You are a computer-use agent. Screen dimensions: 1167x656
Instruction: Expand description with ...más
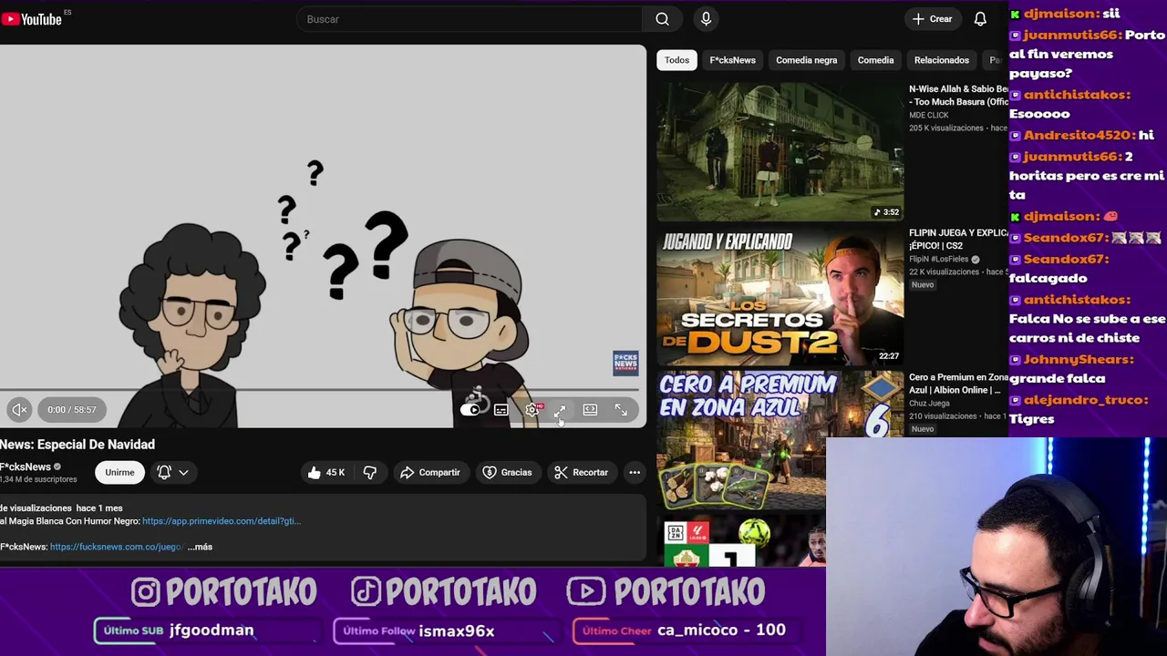(200, 547)
